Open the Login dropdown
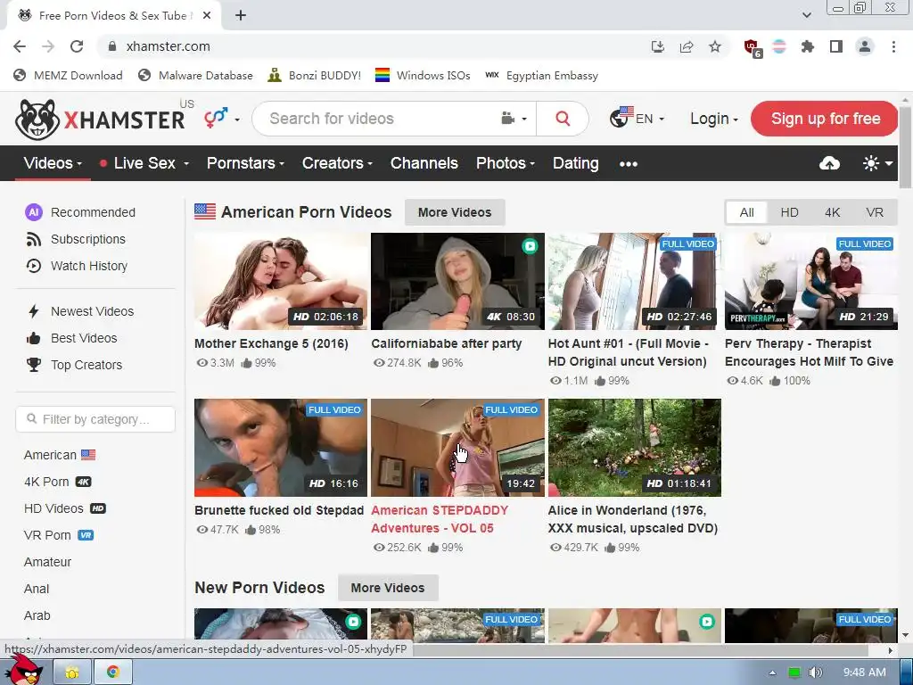The image size is (913, 685). (714, 119)
